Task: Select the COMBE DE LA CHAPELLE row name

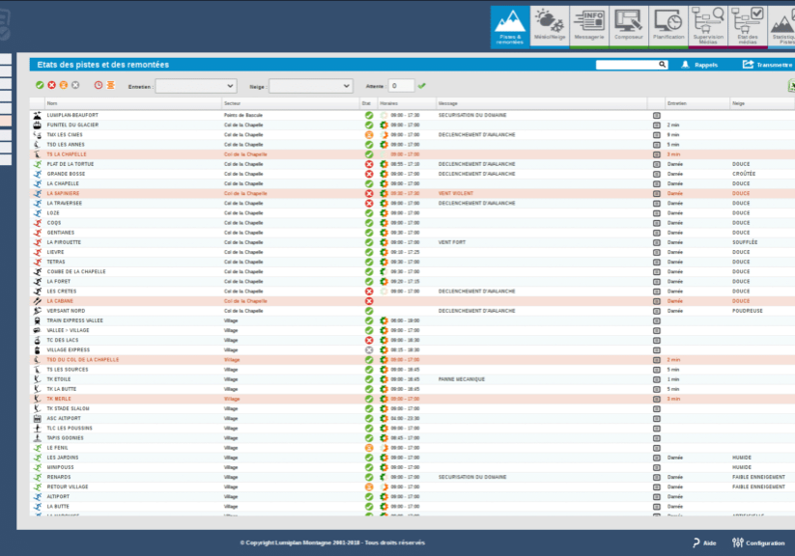Action: coord(76,271)
